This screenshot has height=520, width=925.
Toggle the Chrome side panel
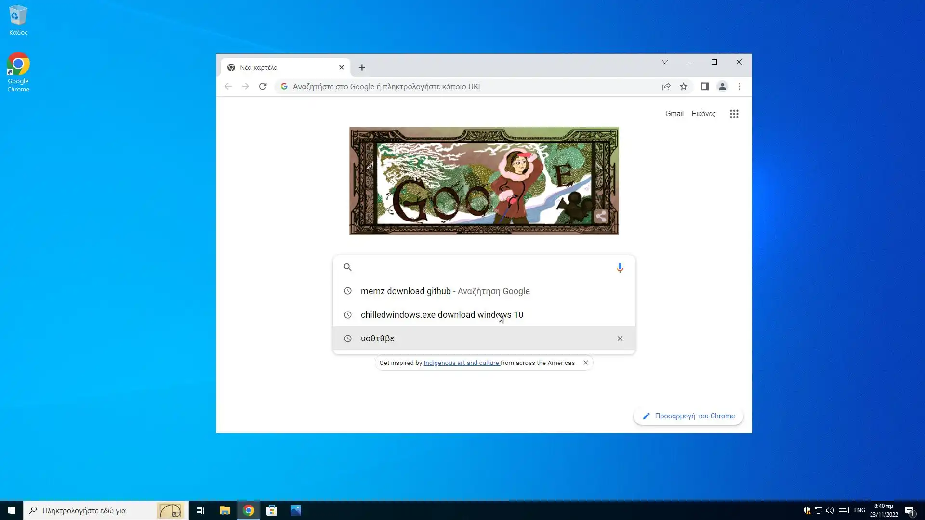pyautogui.click(x=705, y=87)
